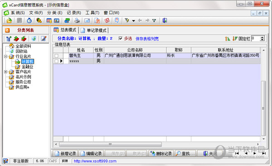Viewport: 272px width, 166px height.
Task: Check the row checkbox for 曾先生
Action: pyautogui.click(x=56, y=56)
